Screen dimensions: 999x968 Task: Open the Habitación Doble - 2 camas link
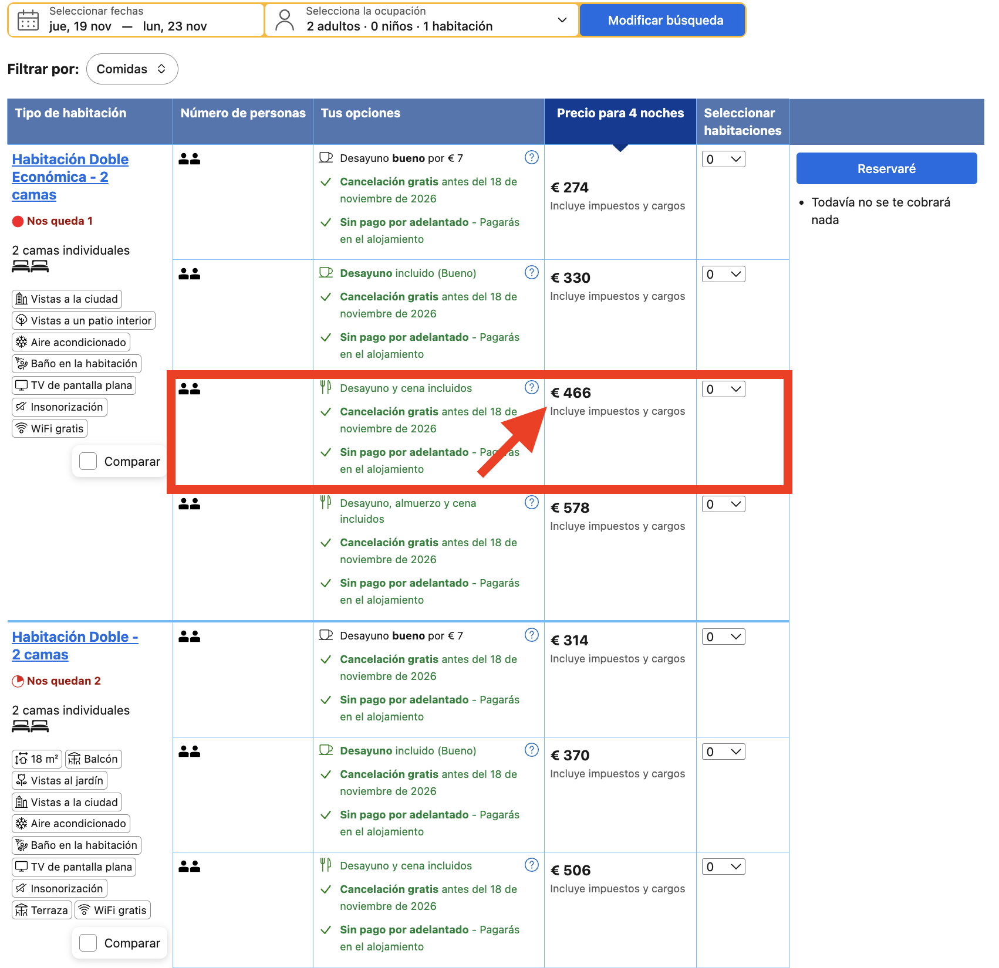point(75,646)
